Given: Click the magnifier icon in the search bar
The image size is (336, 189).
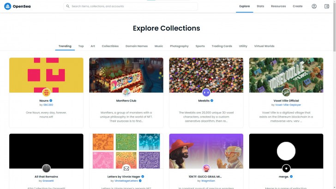Looking at the screenshot, I should [68, 6].
